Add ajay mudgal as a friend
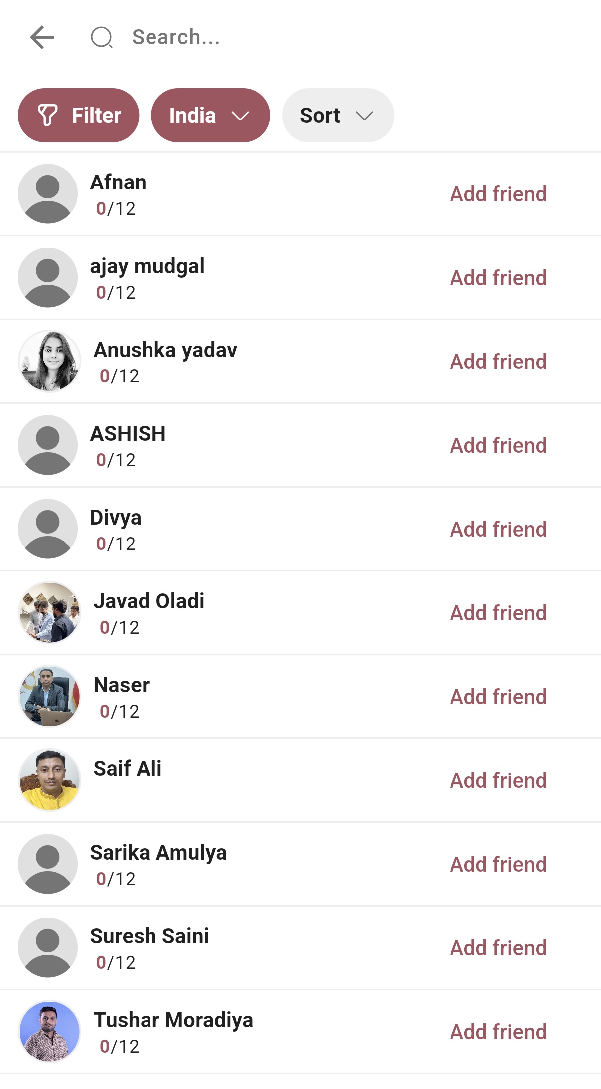This screenshot has width=601, height=1089. point(498,278)
